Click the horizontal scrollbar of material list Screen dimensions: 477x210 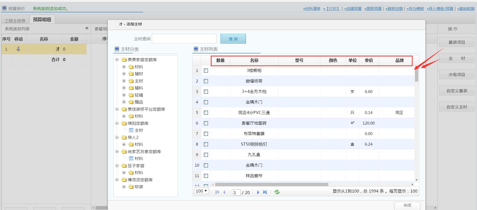point(271,184)
